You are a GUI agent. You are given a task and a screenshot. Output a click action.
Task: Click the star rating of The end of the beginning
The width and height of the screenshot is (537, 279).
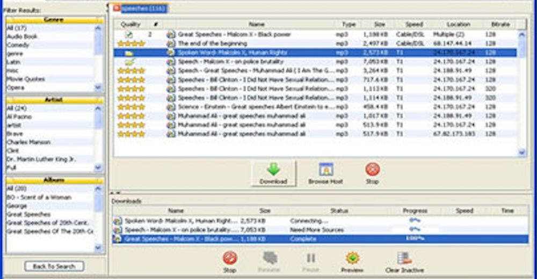131,43
